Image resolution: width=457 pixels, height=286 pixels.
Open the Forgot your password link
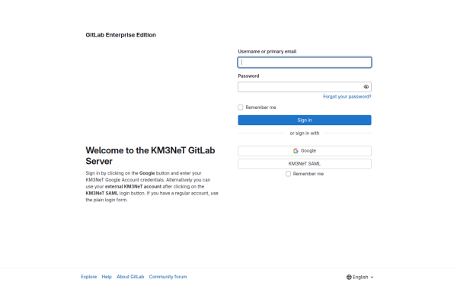(347, 97)
